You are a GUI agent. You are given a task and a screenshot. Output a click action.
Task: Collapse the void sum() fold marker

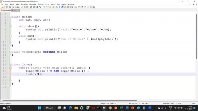pos(11,36)
